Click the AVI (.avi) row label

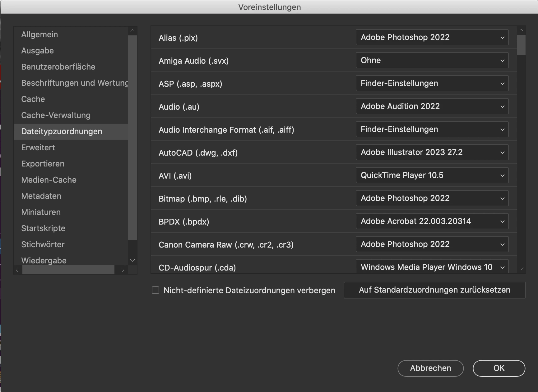pos(175,176)
